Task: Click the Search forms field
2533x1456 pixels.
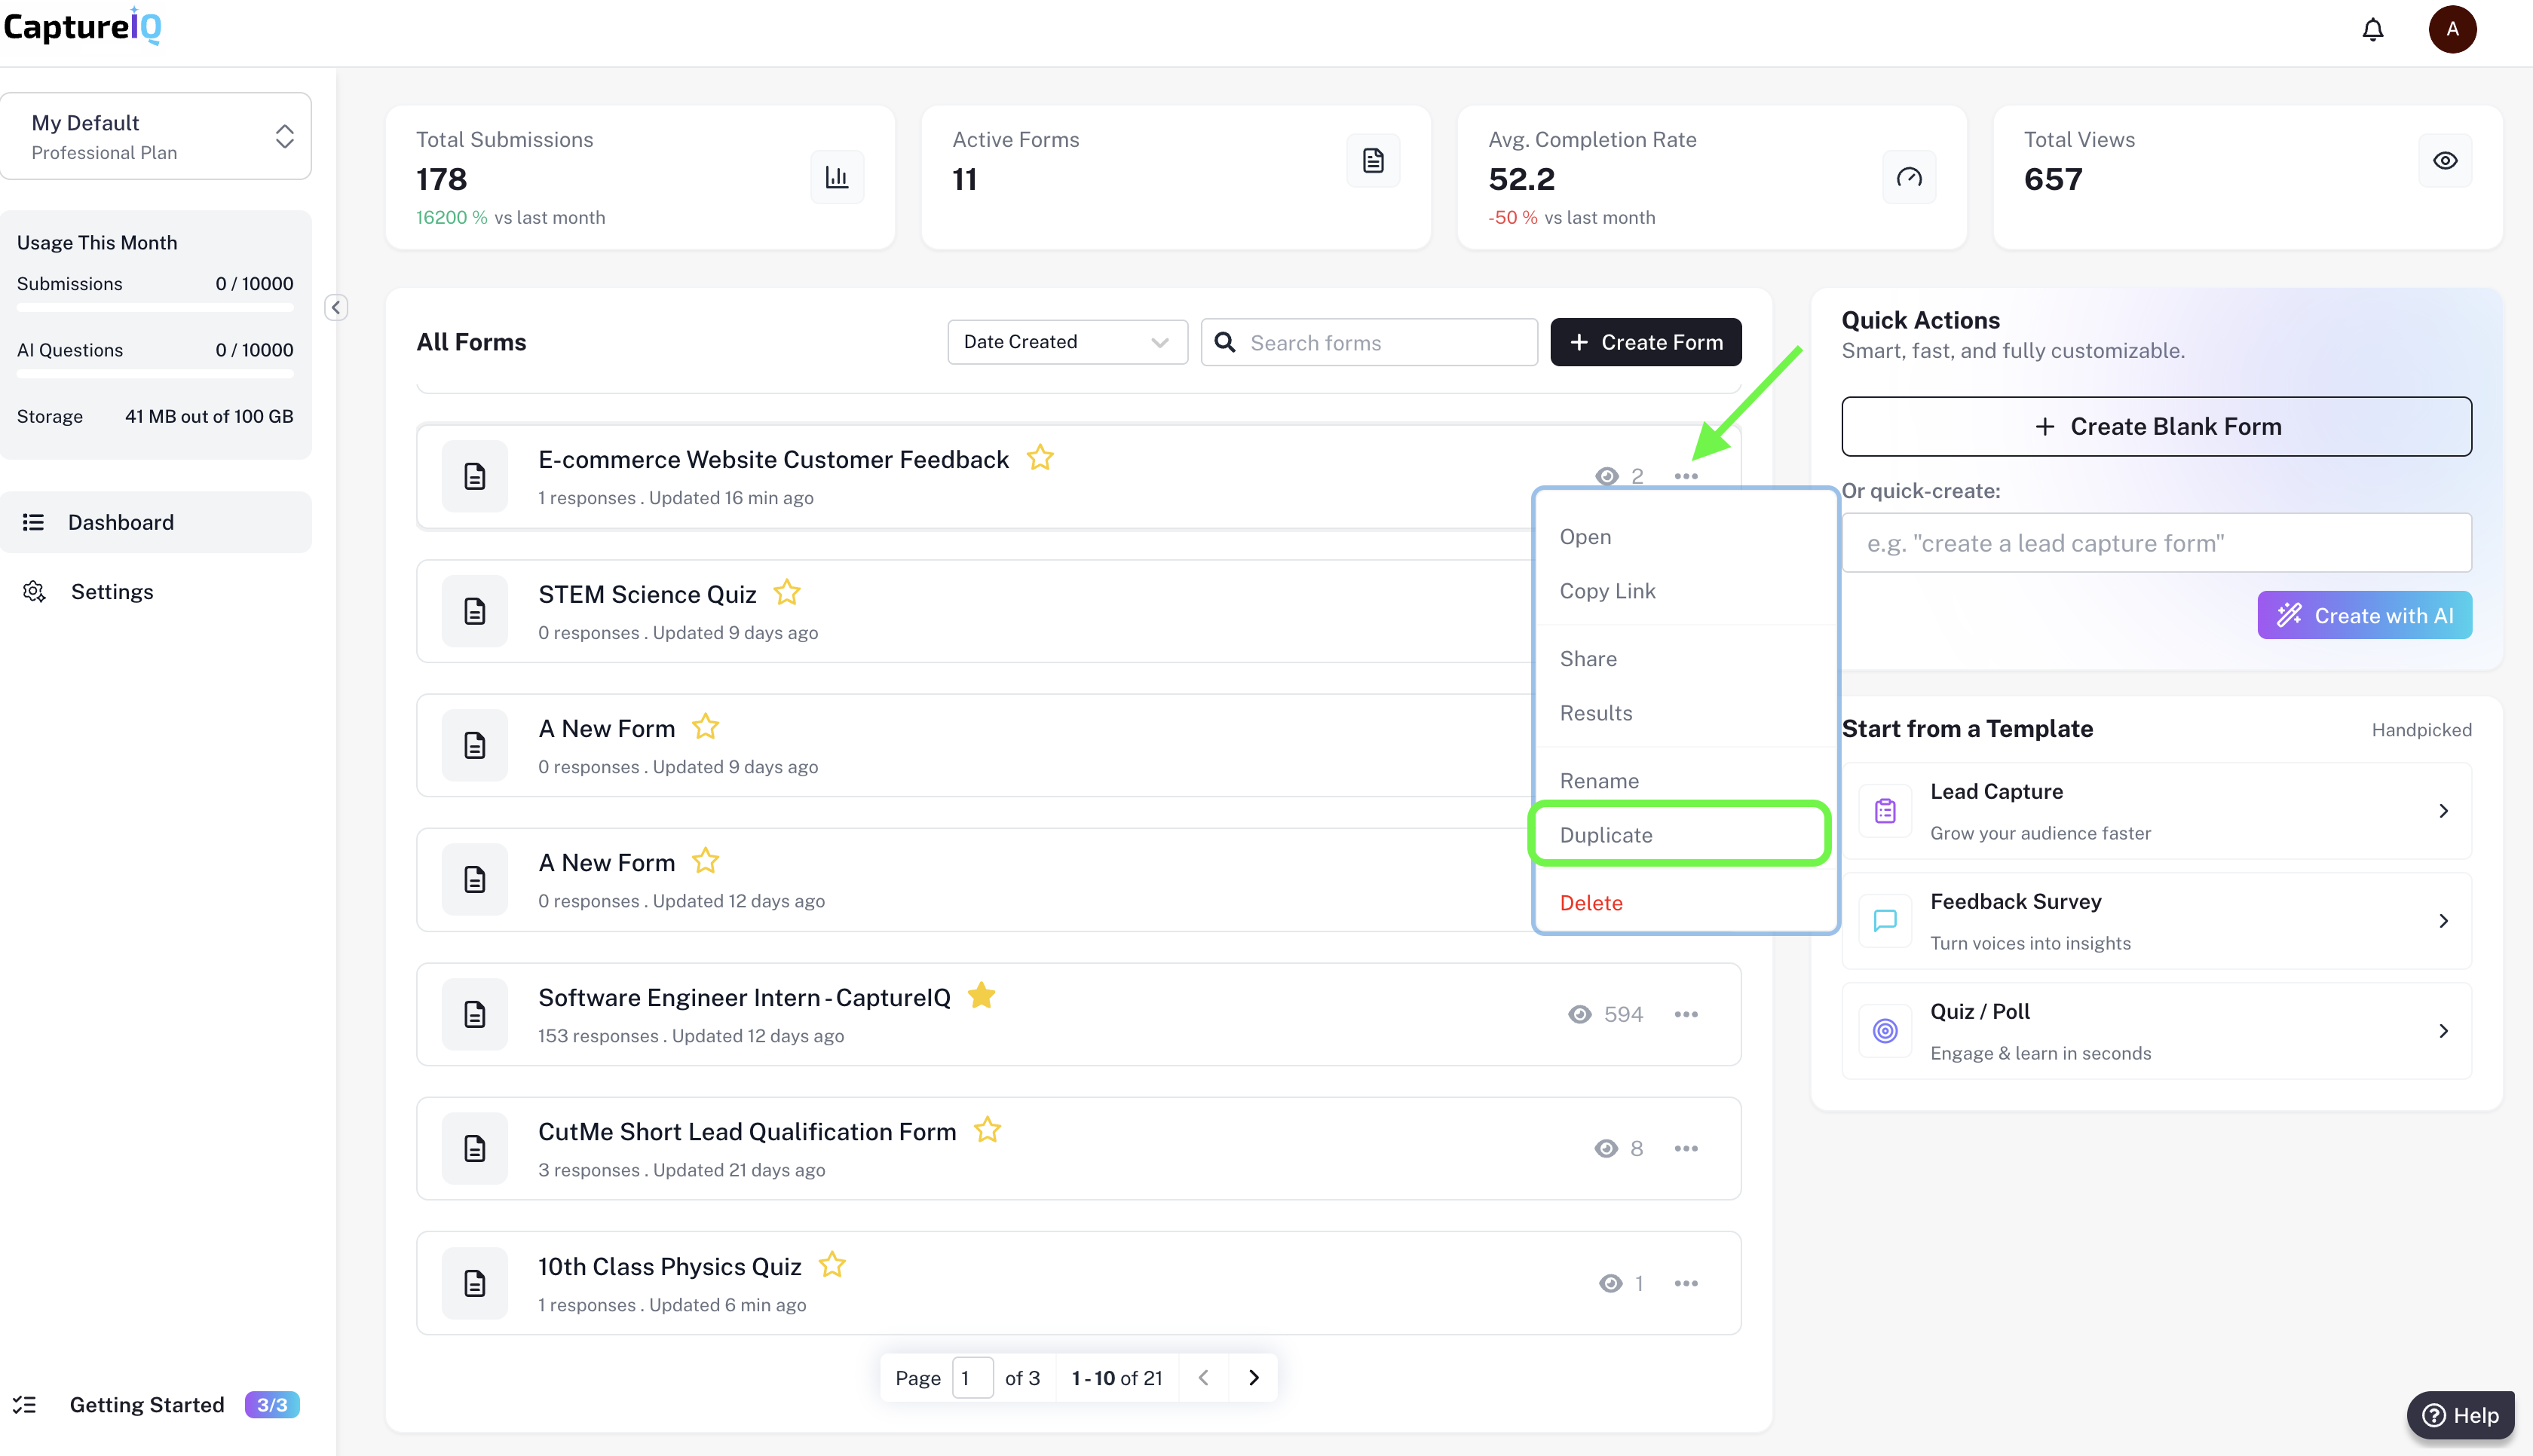Action: pyautogui.click(x=1385, y=342)
